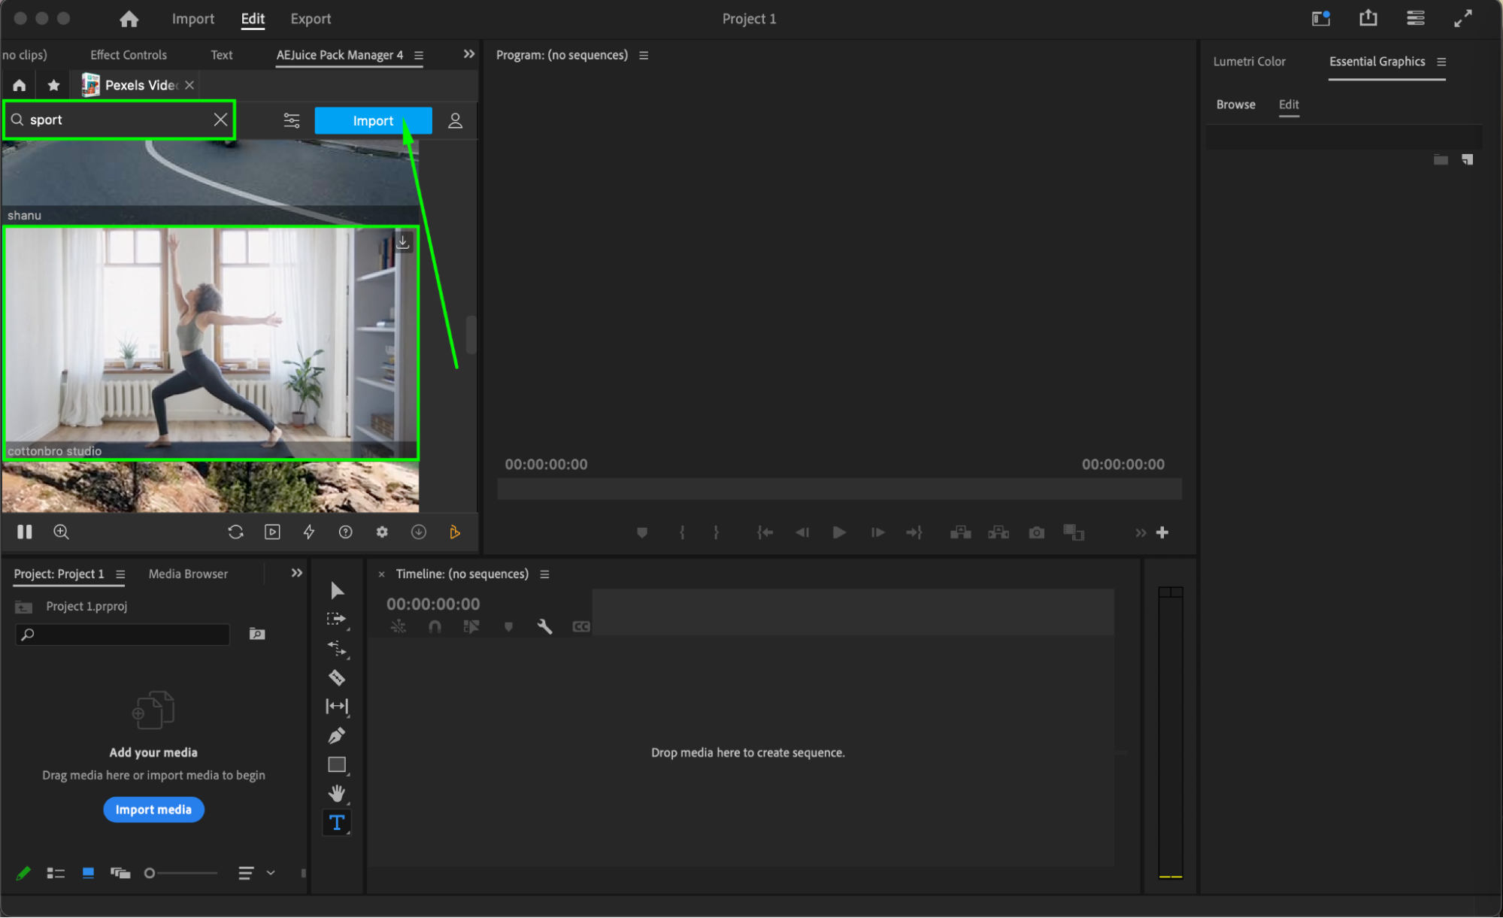Screen dimensions: 1503x918
Task: Toggle pause on AEJuice preview
Action: [25, 532]
